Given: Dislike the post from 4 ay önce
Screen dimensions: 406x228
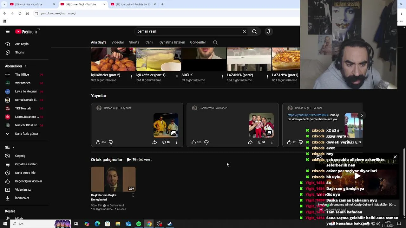Looking at the screenshot, I should [206, 142].
